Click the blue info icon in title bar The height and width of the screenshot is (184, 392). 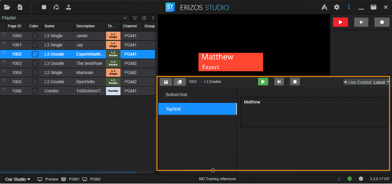349,7
